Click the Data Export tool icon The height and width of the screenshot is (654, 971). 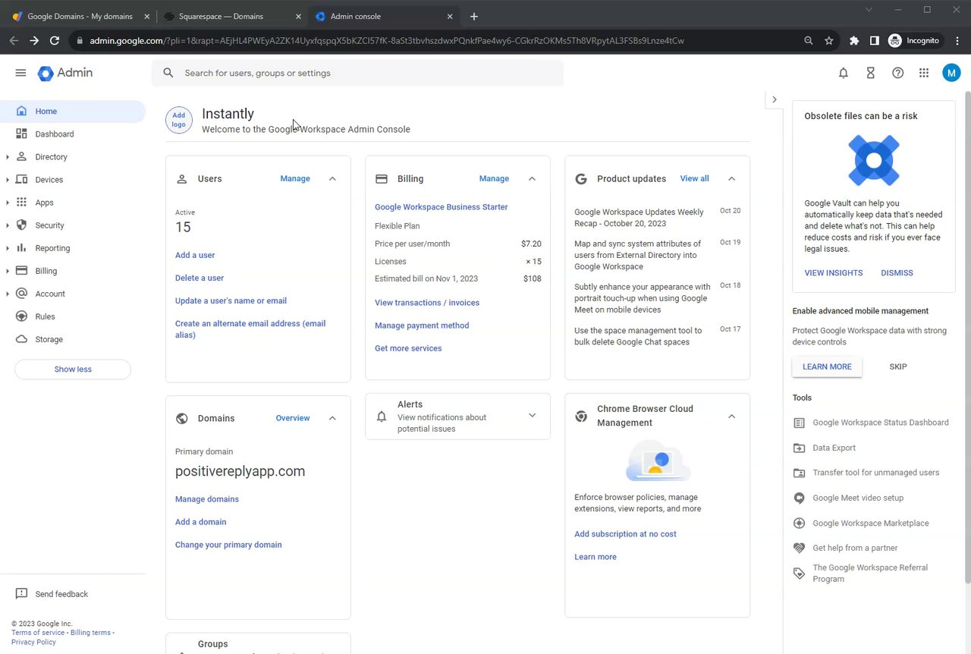click(x=799, y=448)
